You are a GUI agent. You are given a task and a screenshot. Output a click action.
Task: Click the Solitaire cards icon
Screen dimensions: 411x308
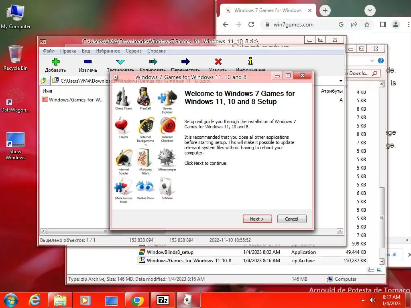167,186
